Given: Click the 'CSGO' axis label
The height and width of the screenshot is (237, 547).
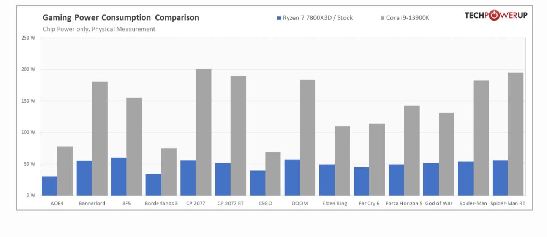Looking at the screenshot, I should pyautogui.click(x=265, y=203).
